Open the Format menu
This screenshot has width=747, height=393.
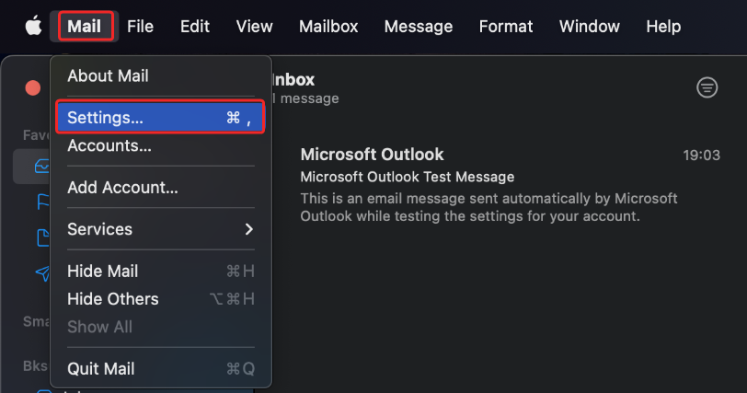pyautogui.click(x=505, y=26)
